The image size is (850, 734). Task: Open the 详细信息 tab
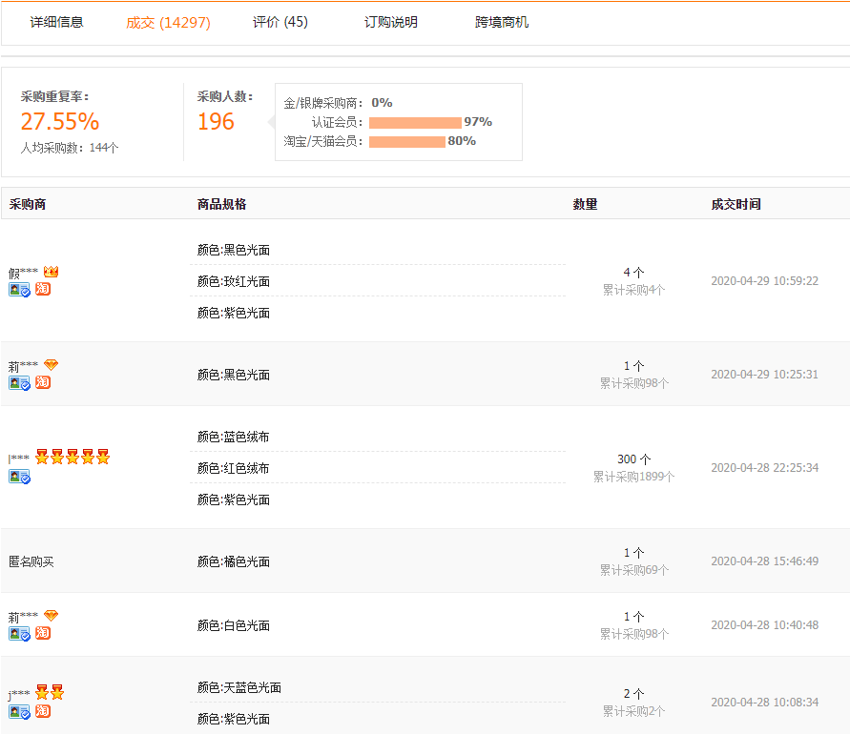pyautogui.click(x=54, y=20)
